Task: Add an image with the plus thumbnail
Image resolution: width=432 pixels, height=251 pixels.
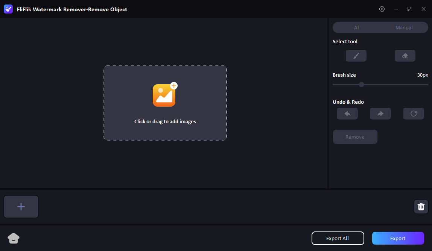Action: tap(21, 207)
